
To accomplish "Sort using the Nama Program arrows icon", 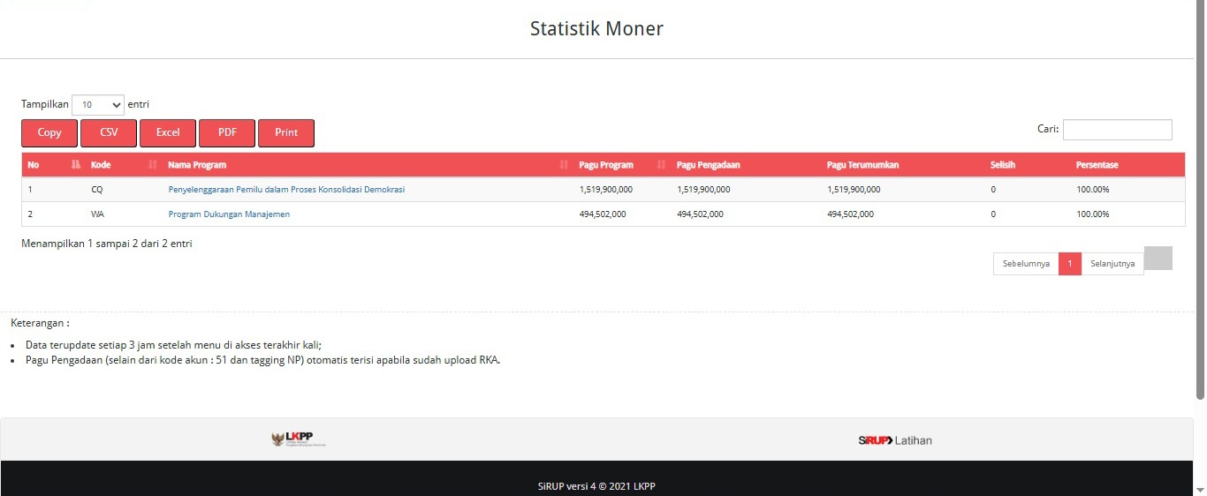I will (564, 165).
